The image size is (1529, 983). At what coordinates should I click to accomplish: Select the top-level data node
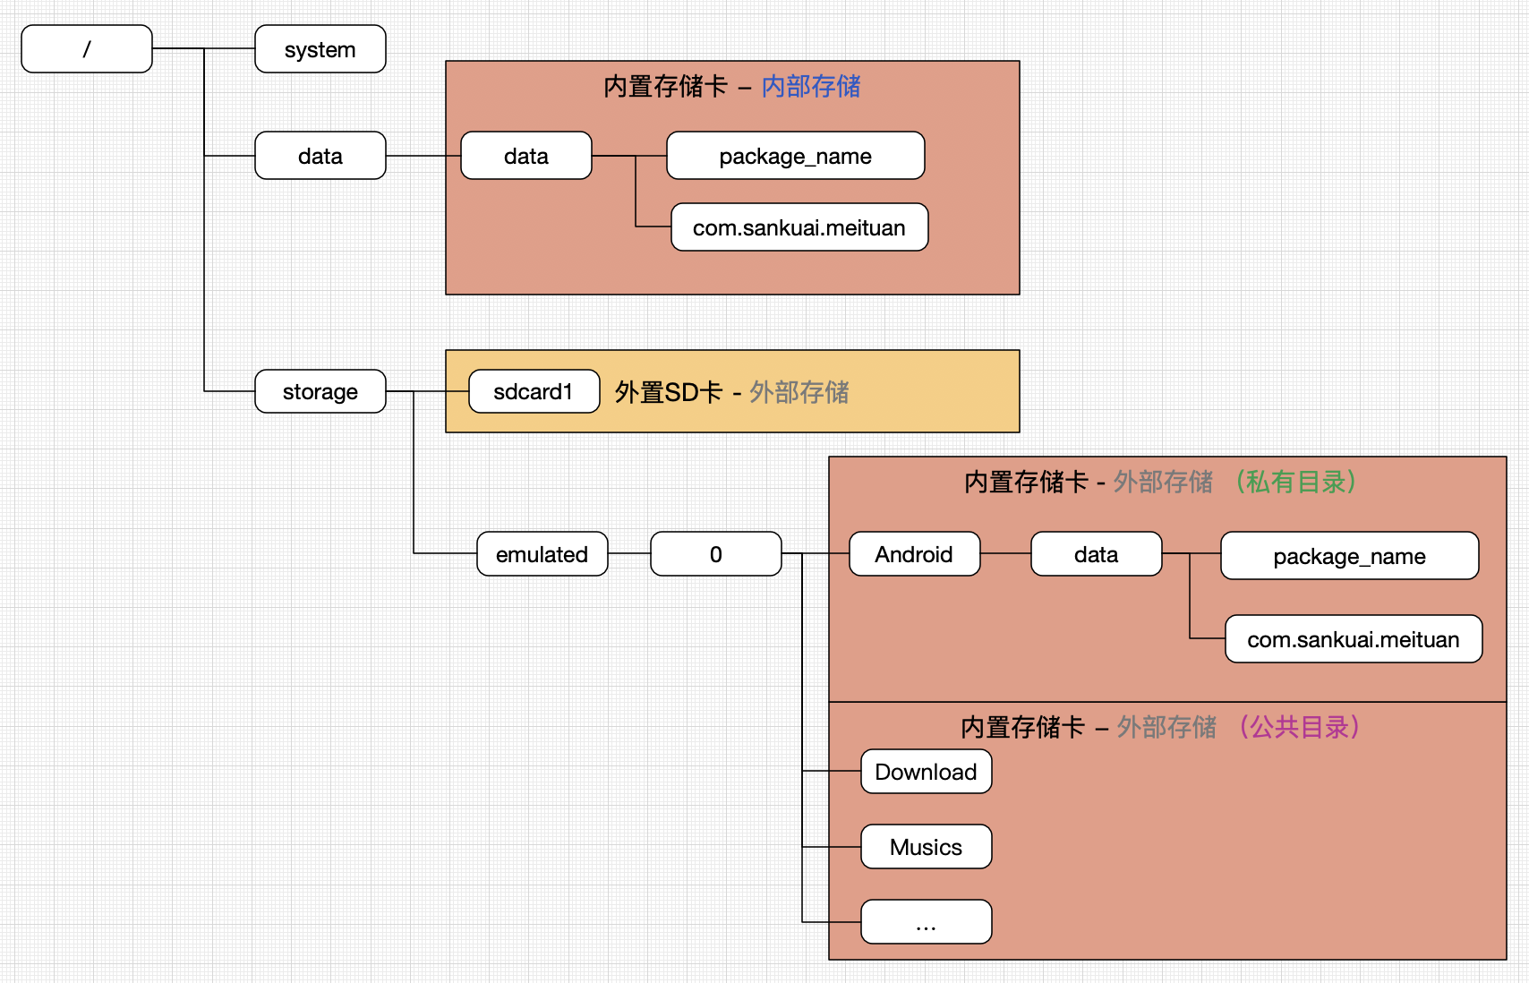[320, 156]
